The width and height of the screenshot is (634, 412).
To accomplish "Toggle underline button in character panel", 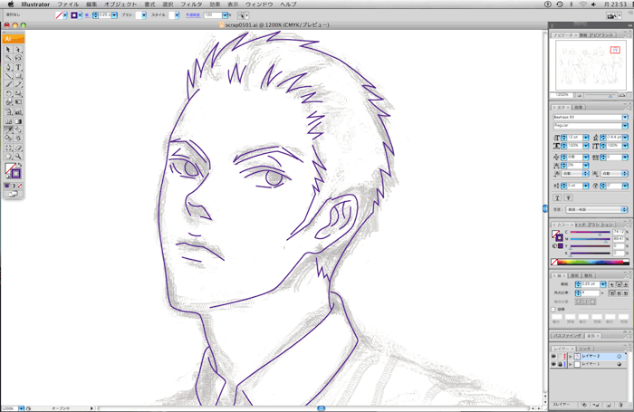I will pyautogui.click(x=557, y=197).
